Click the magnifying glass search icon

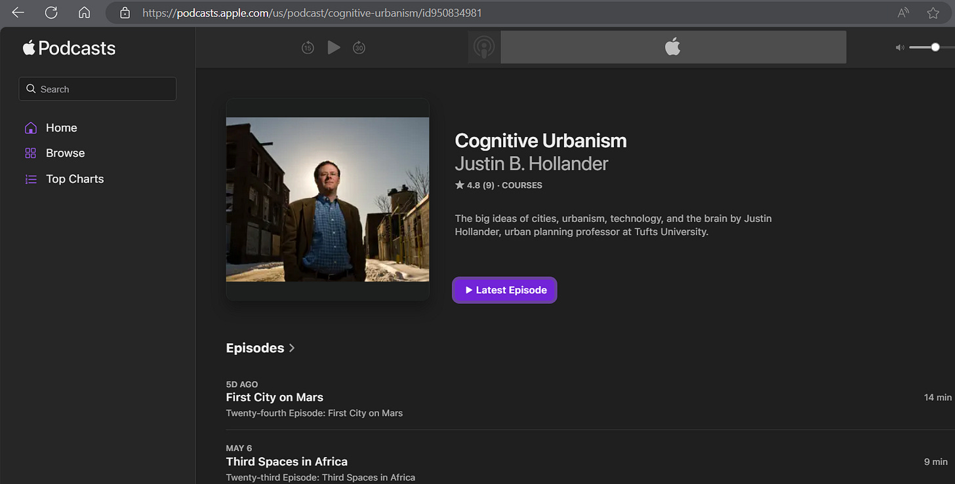31,89
